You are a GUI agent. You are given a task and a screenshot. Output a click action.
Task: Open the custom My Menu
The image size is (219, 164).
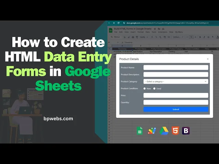coord(179,32)
